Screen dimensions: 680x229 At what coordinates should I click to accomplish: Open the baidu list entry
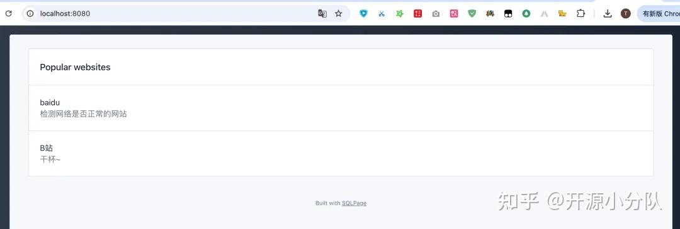click(341, 108)
